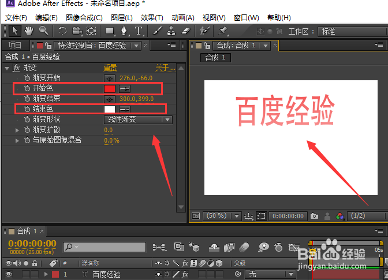Select the Text tool
Image resolution: width=388 pixels, height=280 pixels.
[139, 31]
